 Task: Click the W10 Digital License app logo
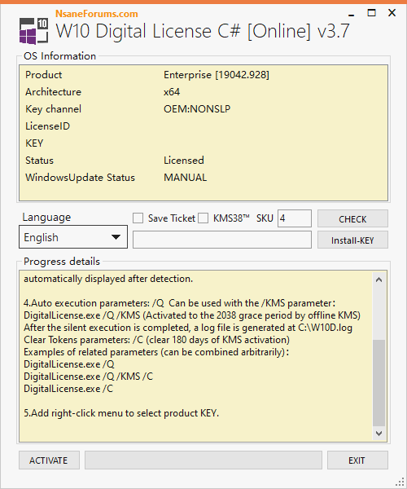33,31
